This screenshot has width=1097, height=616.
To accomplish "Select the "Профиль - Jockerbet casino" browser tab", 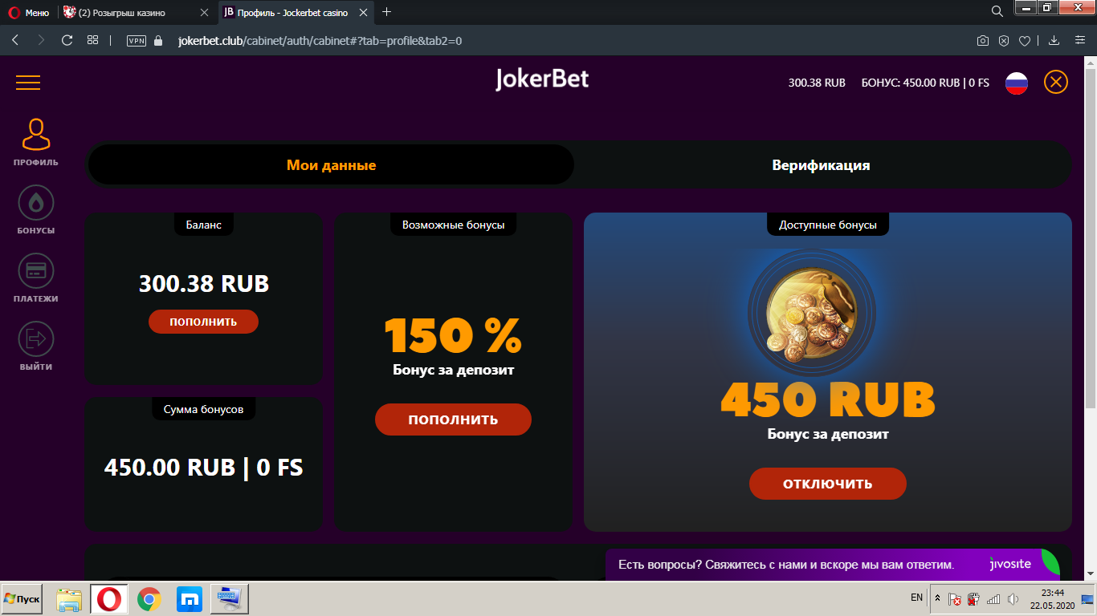I will click(x=294, y=12).
